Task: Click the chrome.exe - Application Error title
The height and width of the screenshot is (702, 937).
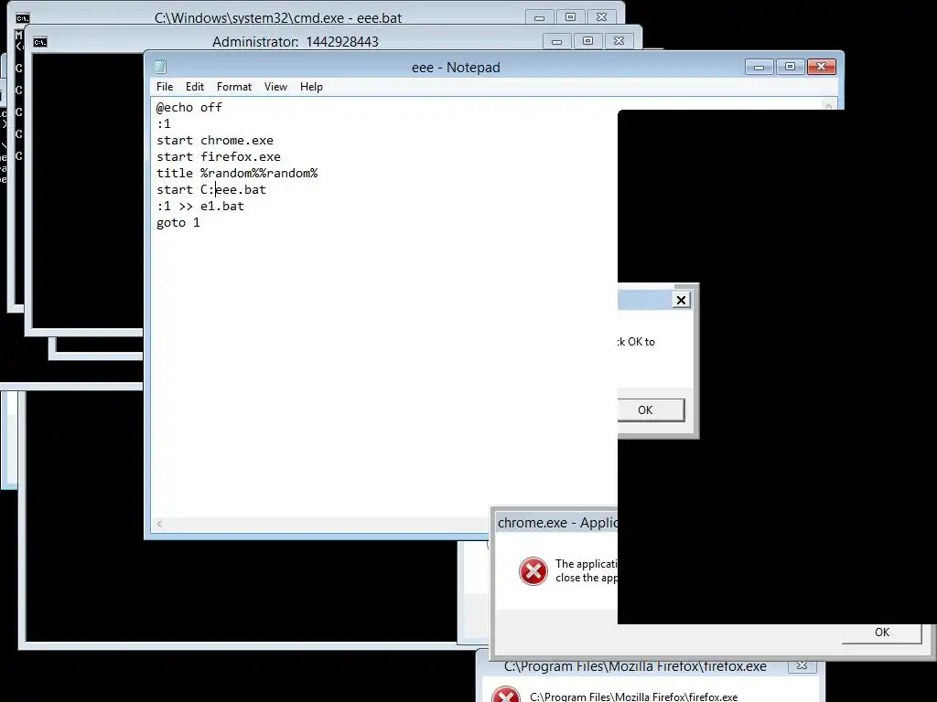Action: pos(557,523)
